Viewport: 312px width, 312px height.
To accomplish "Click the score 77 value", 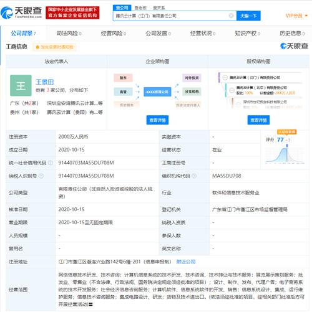I will point(280,139).
